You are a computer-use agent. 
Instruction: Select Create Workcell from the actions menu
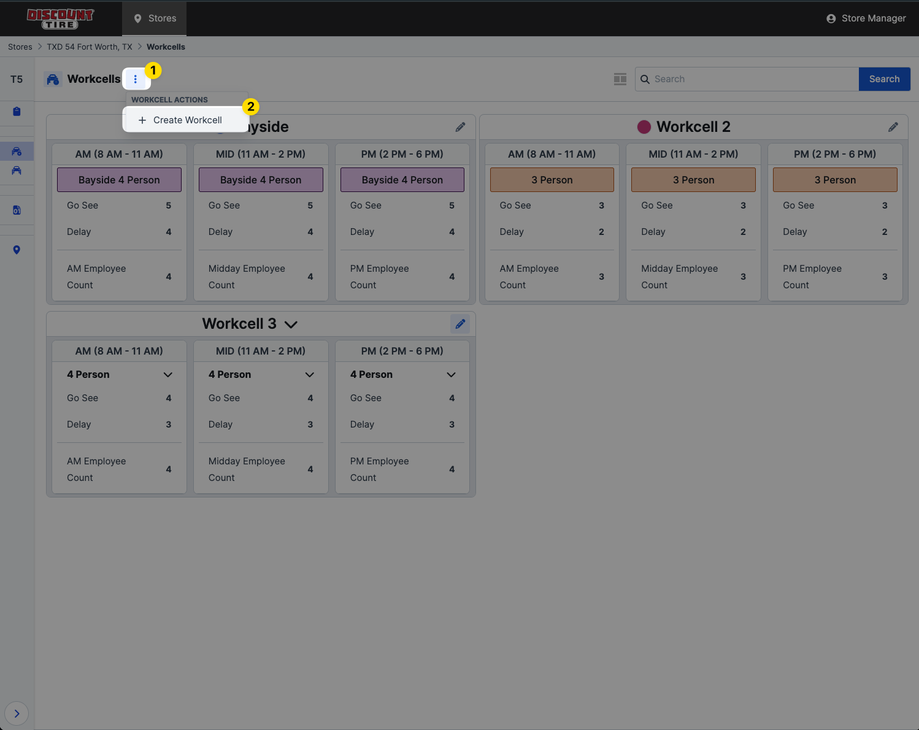(x=187, y=120)
